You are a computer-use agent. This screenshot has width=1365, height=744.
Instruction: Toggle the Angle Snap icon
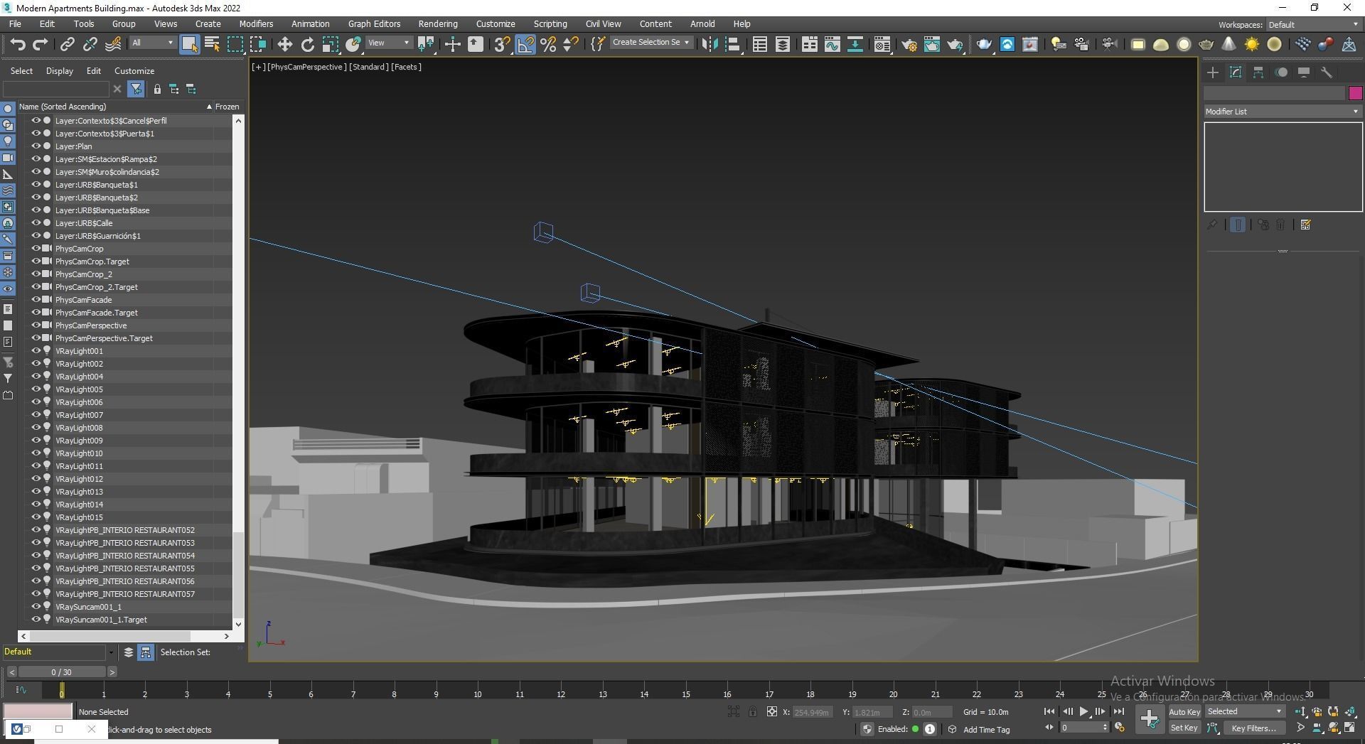(525, 44)
